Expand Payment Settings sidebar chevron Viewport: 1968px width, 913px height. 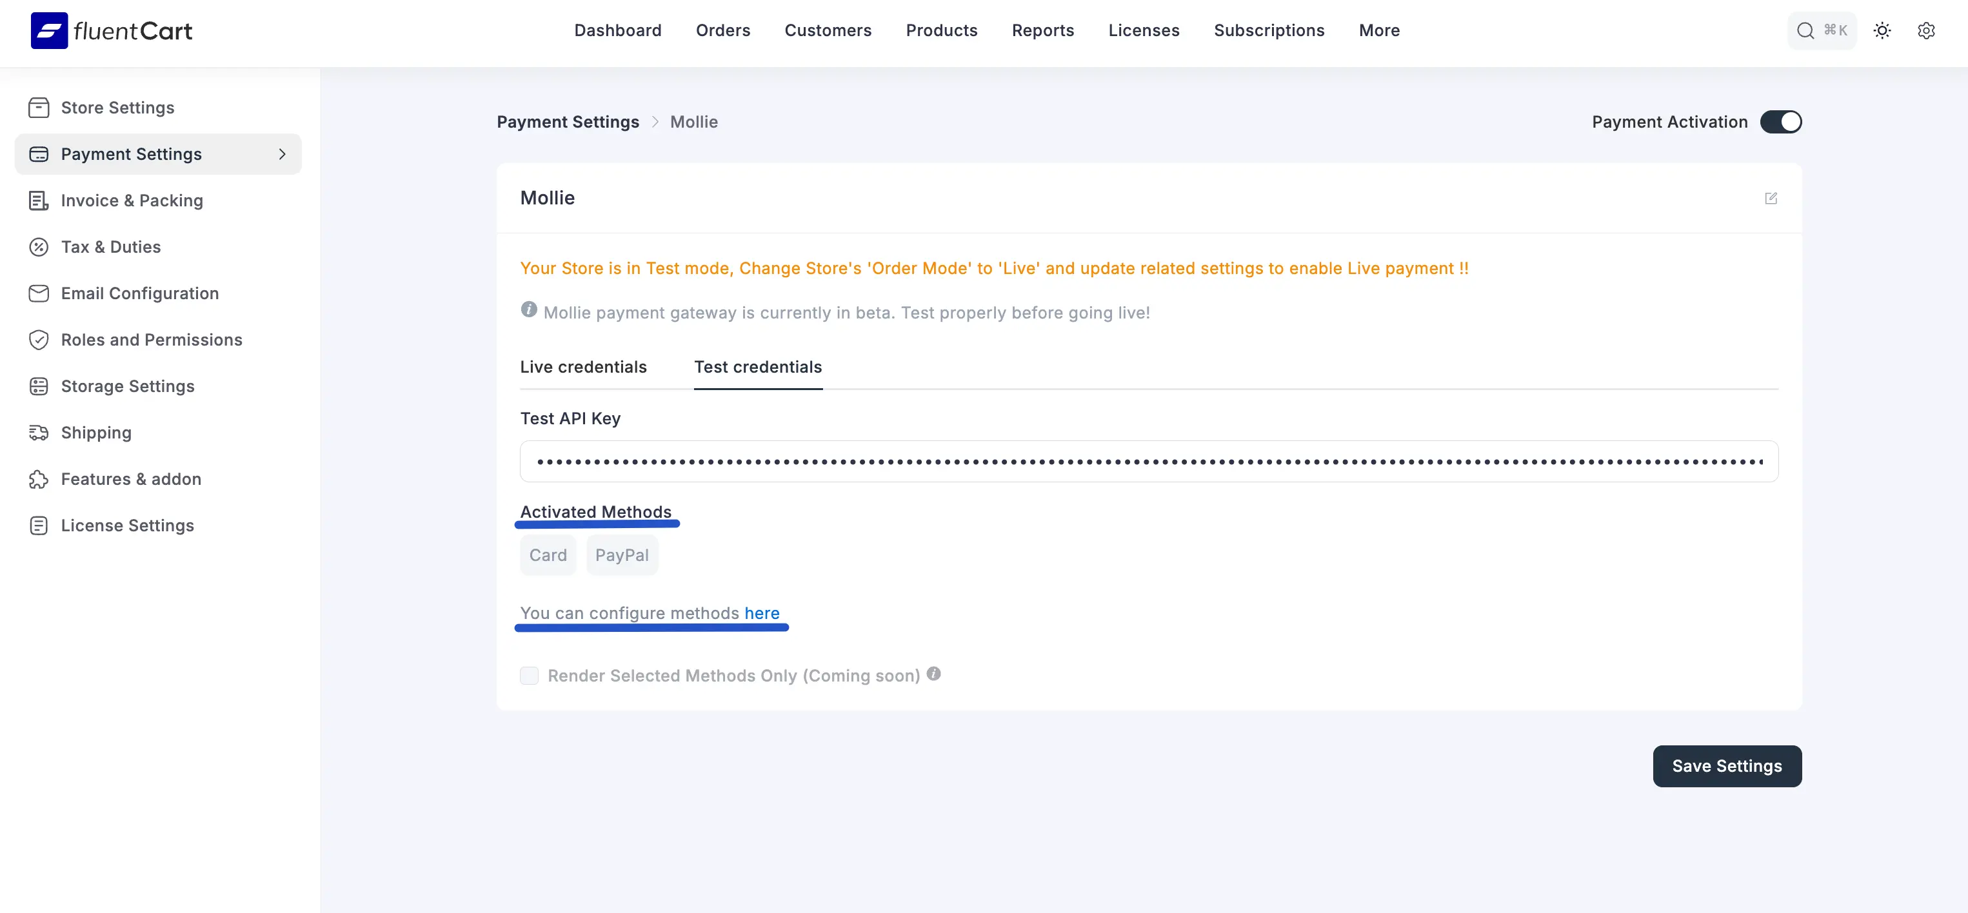[x=282, y=154]
